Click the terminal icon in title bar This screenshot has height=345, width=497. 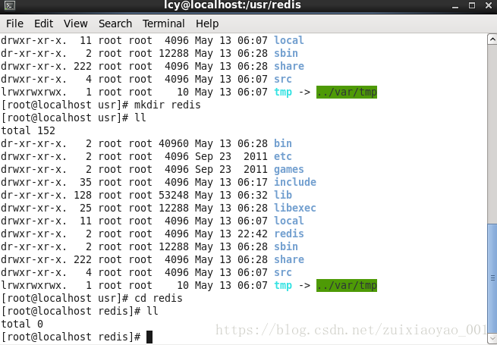[x=10, y=5]
